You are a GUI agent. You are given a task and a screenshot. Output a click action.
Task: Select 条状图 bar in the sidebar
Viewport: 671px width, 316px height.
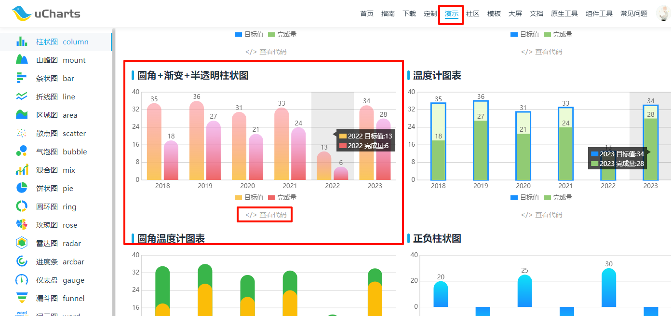[56, 79]
